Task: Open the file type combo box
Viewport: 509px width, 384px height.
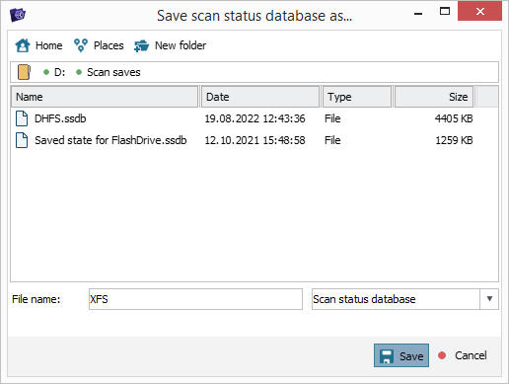Action: [x=405, y=299]
